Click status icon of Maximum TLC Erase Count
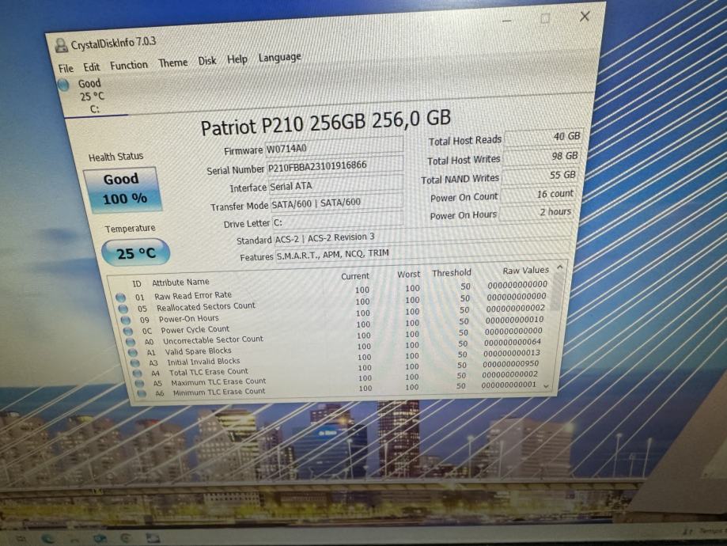 (x=139, y=384)
